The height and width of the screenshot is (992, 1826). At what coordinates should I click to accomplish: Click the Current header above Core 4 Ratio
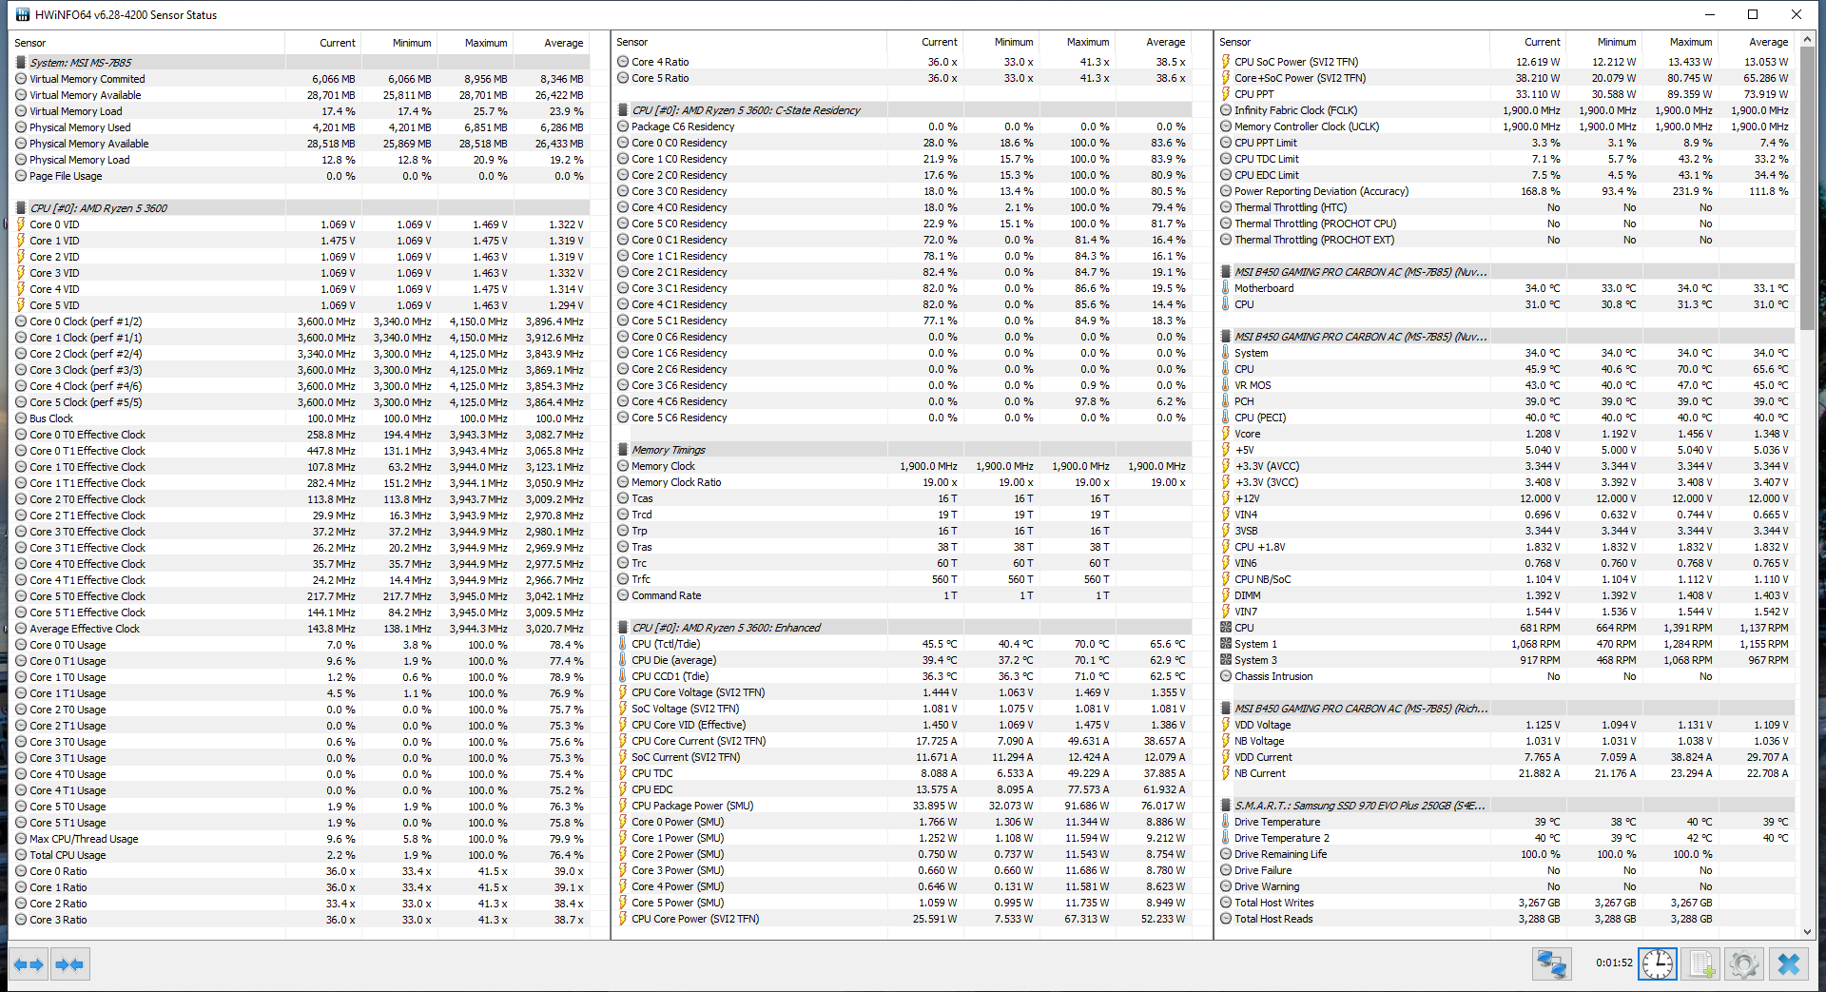tap(924, 42)
